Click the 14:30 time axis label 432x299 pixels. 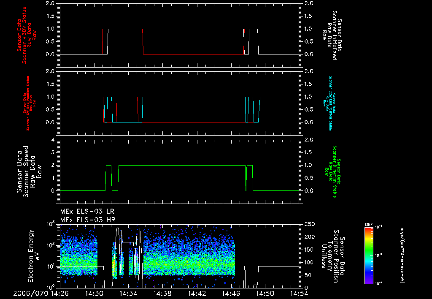[94, 294]
